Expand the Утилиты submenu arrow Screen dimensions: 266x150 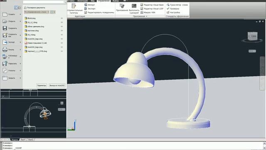point(20,70)
